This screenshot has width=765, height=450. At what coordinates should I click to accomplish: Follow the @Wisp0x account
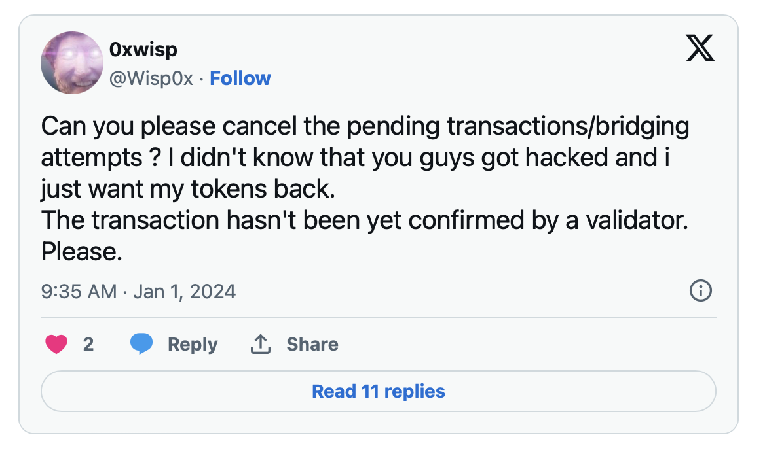coord(240,78)
